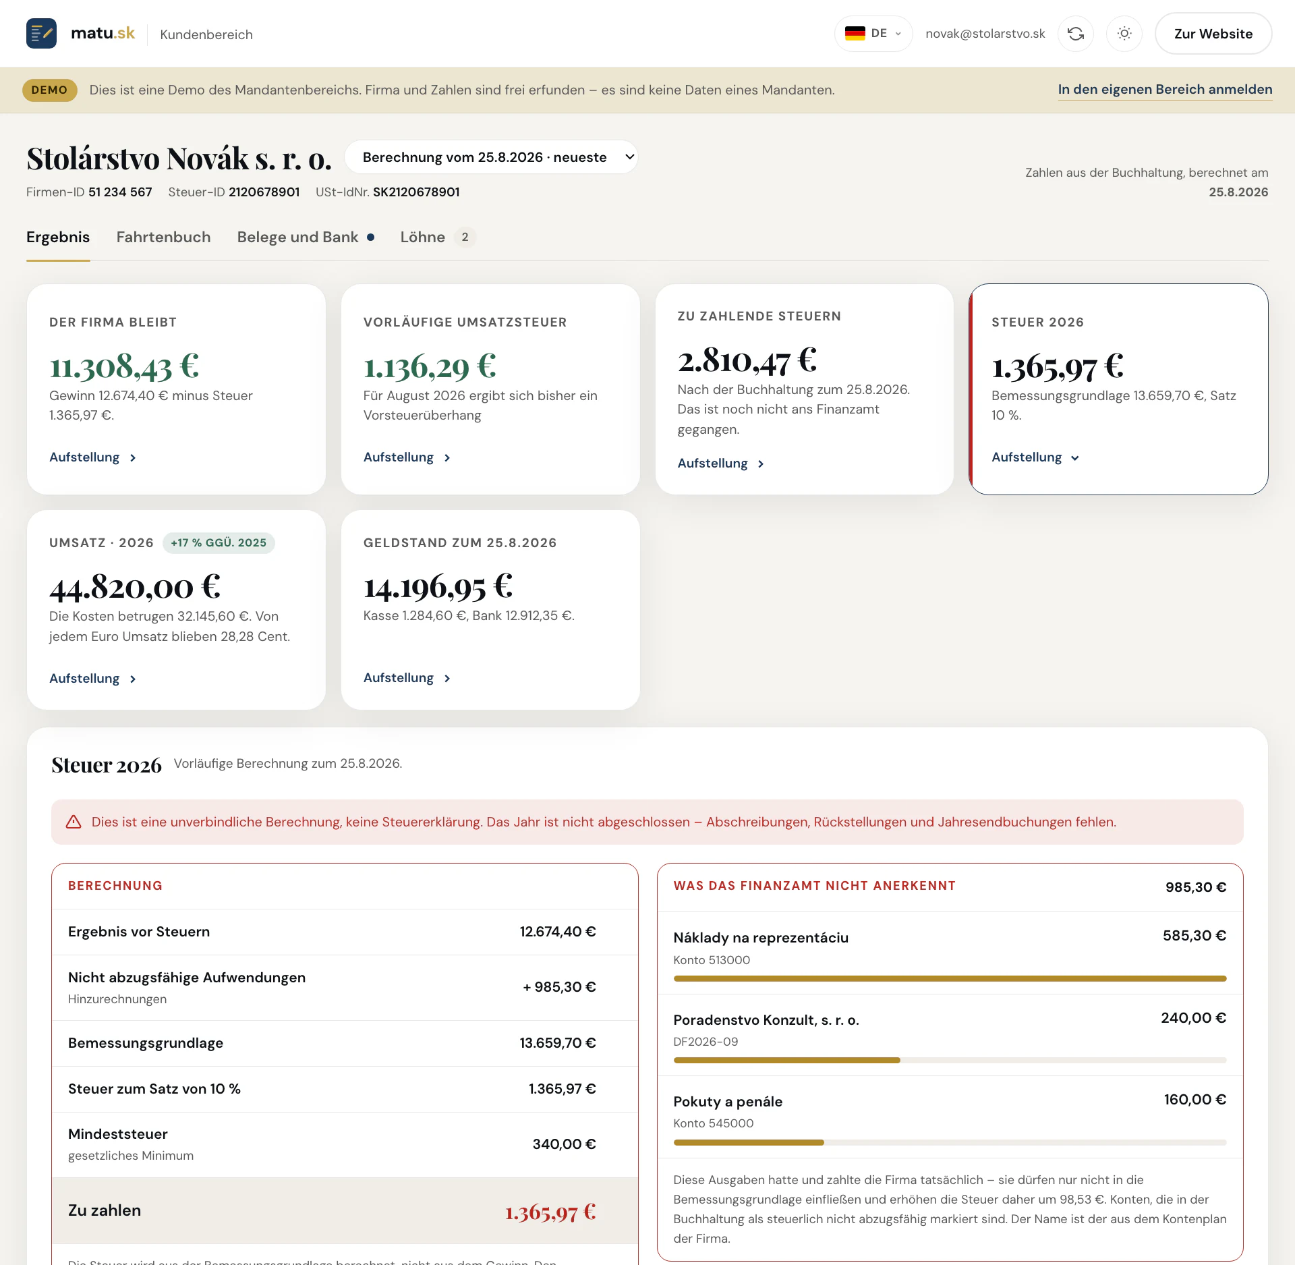
Task: Click the Pokuty a penále progress bar
Action: (x=950, y=1142)
